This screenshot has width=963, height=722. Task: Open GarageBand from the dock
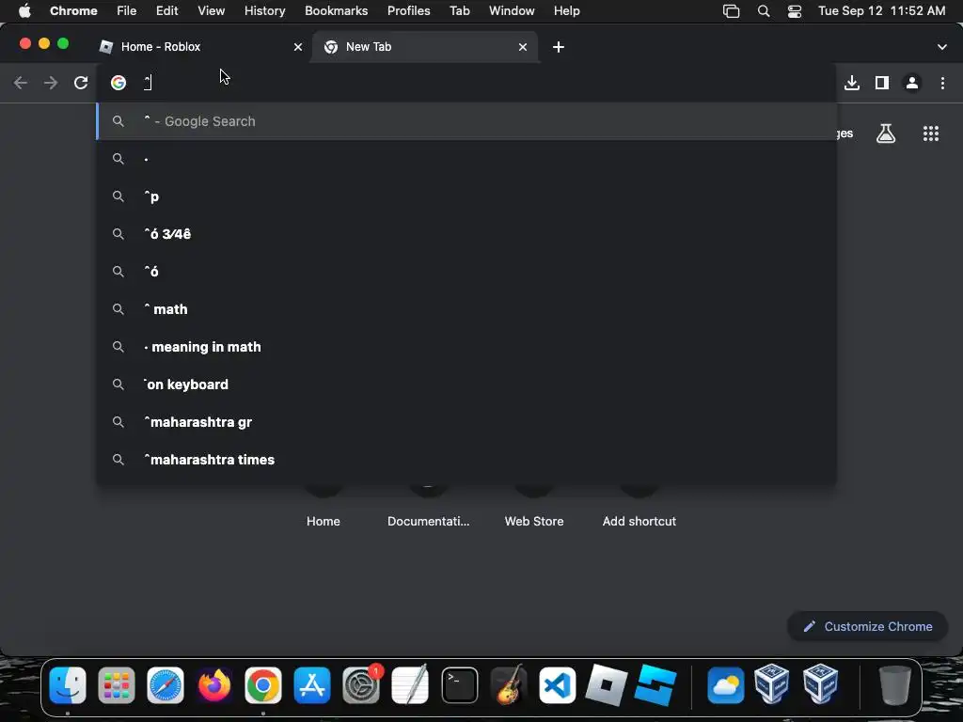509,684
